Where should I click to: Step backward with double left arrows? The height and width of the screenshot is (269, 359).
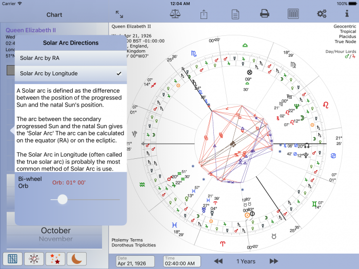click(x=218, y=261)
